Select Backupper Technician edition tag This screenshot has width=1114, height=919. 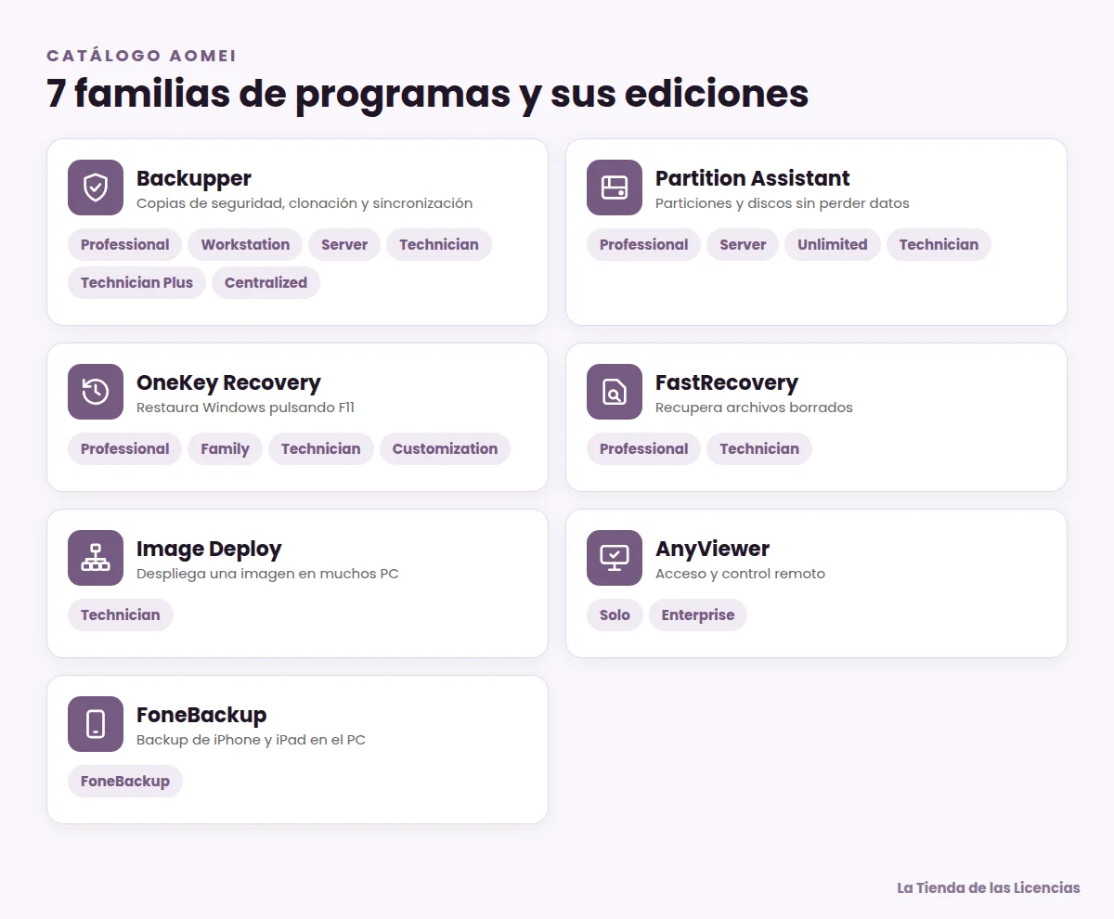(439, 245)
